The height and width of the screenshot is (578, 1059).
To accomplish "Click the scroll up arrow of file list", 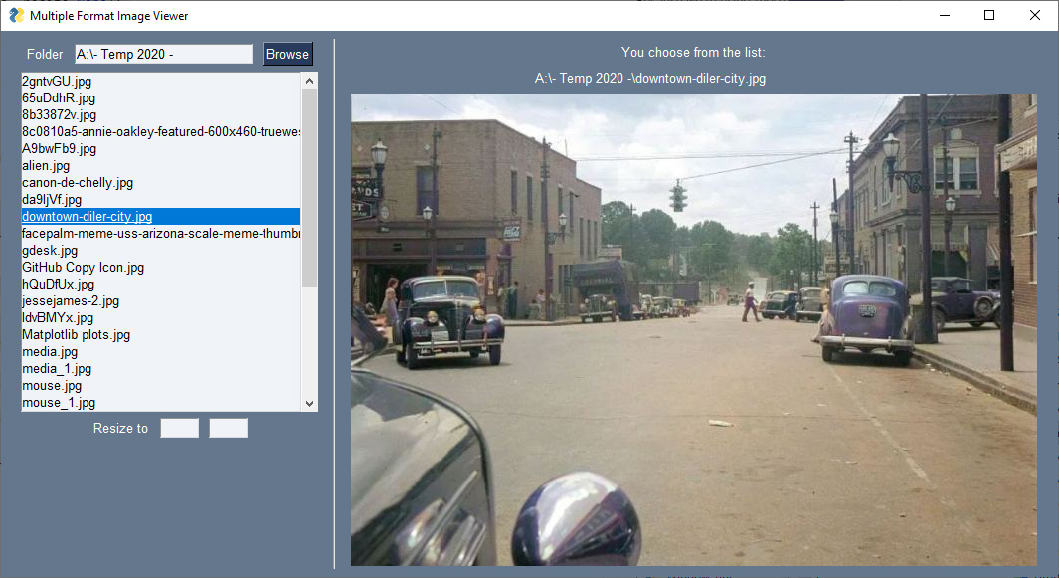I will click(309, 81).
